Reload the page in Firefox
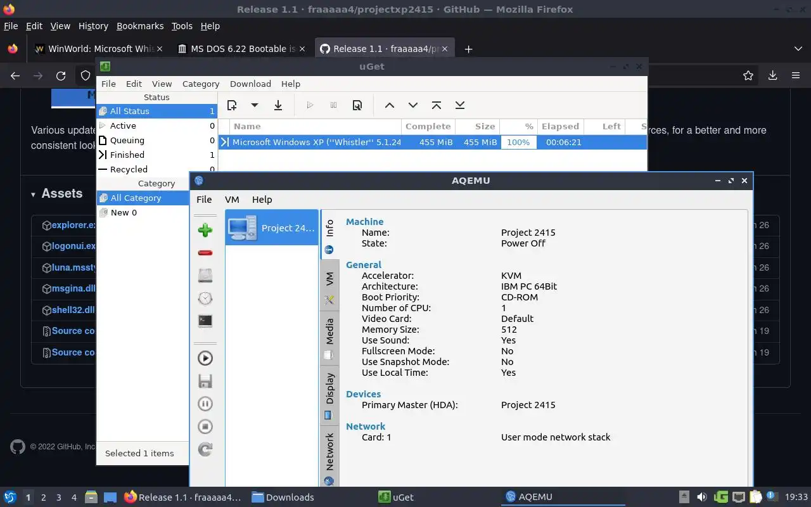This screenshot has width=811, height=507. pos(61,75)
